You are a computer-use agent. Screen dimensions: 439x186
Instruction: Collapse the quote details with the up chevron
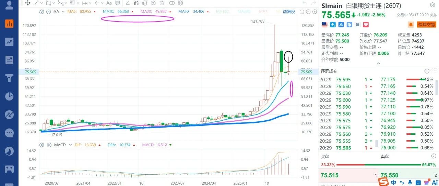pos(379,63)
